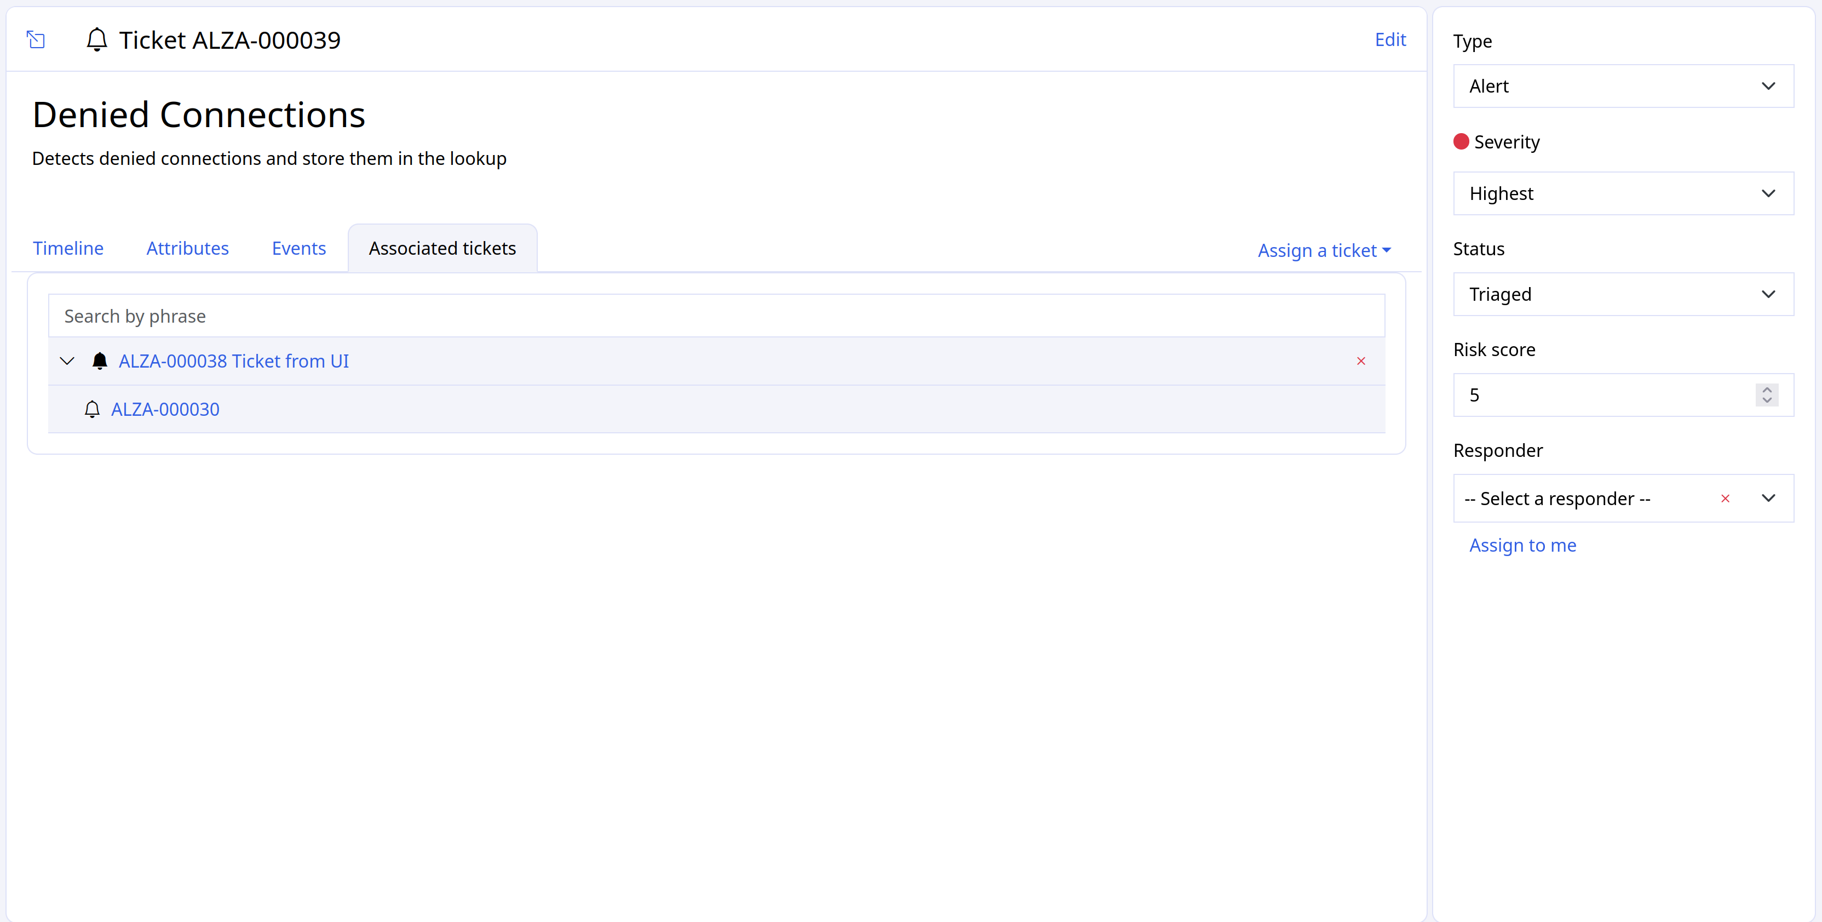Switch to the Events tab
This screenshot has width=1822, height=922.
(298, 248)
